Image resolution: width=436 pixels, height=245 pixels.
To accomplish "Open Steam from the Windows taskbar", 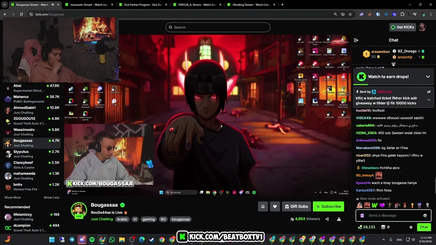I will (x=152, y=240).
